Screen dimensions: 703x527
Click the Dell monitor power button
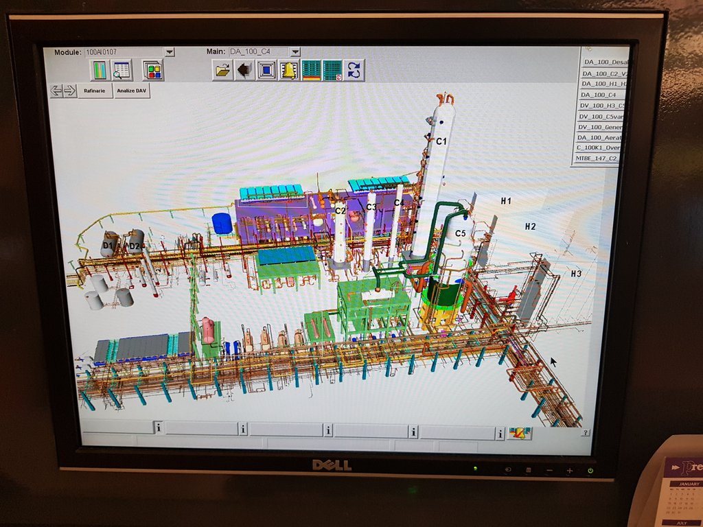(590, 471)
